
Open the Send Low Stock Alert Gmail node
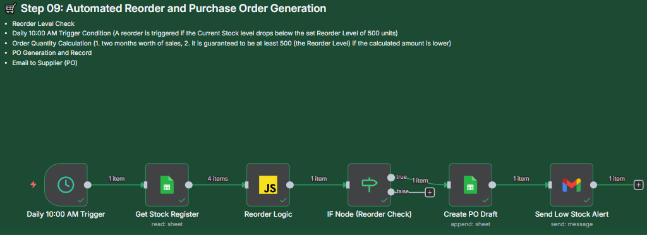pos(571,184)
